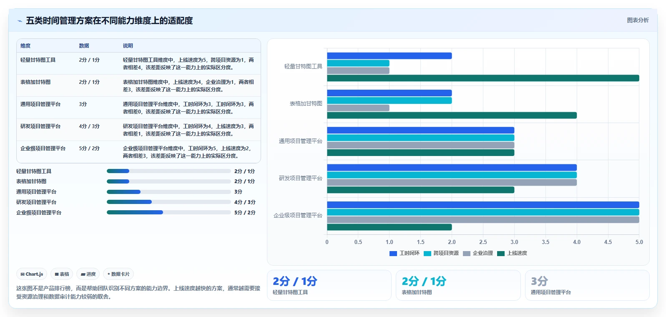Image resolution: width=666 pixels, height=317 pixels.
Task: Select the 表格加甘特图 table row name
Action: point(35,82)
